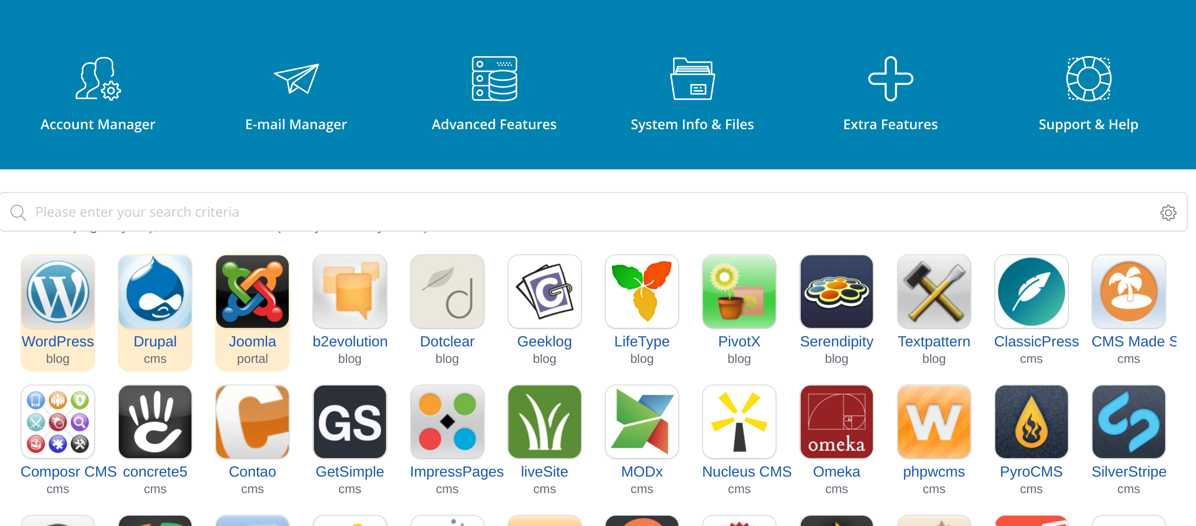1196x526 pixels.
Task: Click the search settings gear icon
Action: [1168, 213]
